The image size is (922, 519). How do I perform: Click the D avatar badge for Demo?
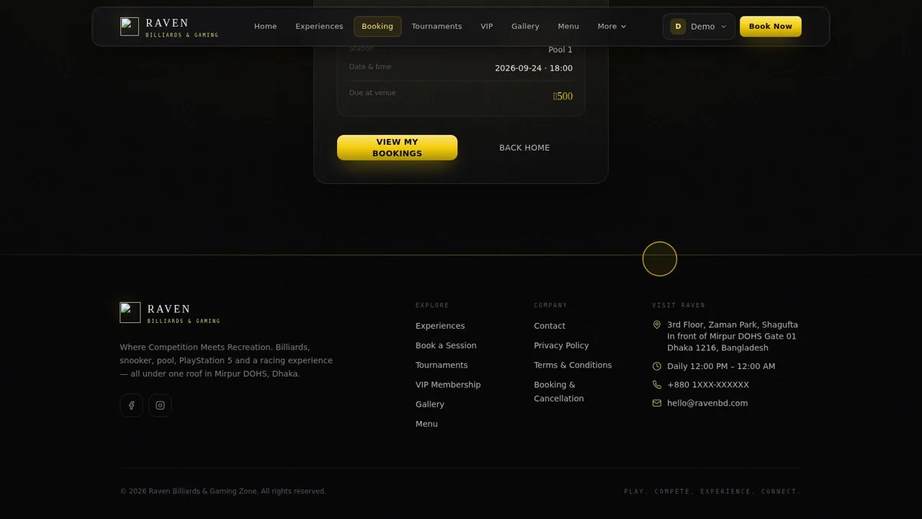pos(678,27)
